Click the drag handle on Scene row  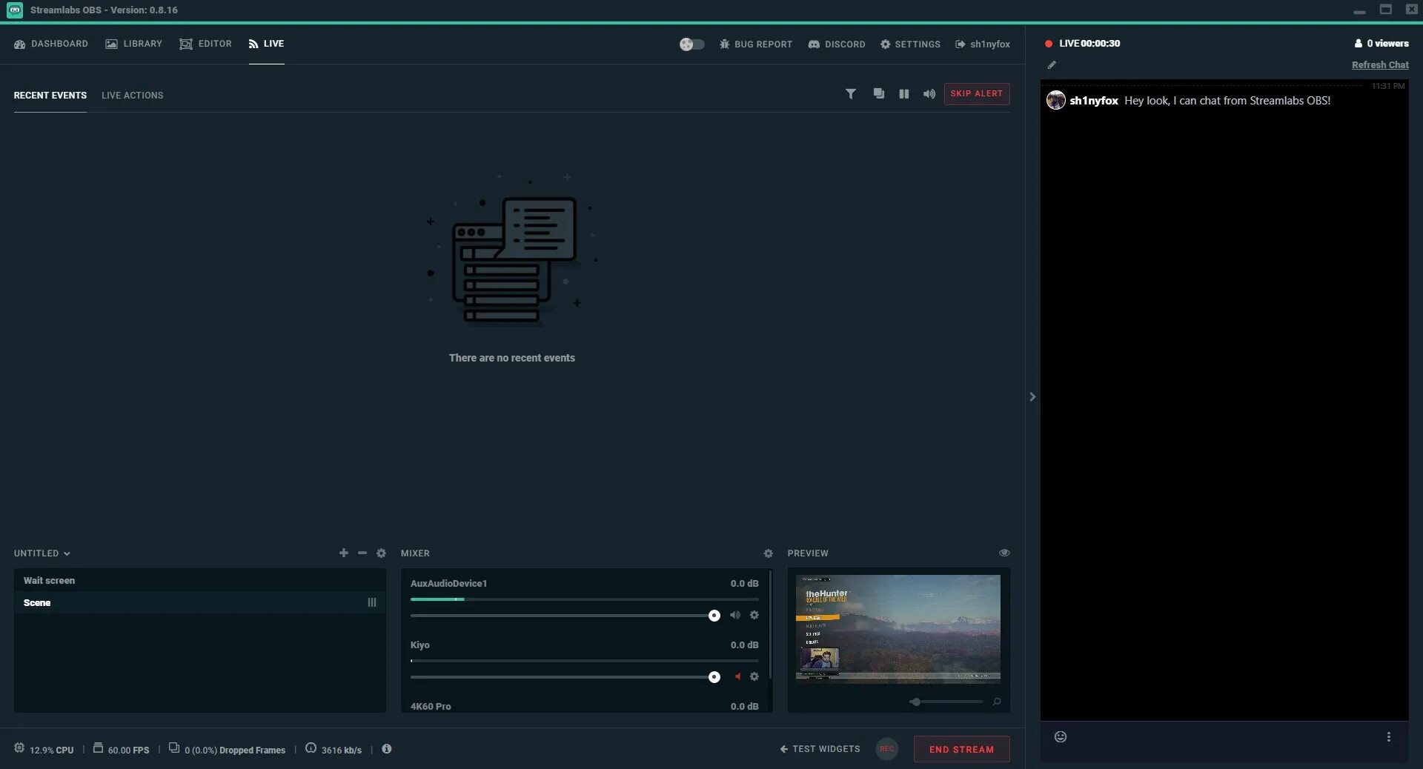pos(372,603)
